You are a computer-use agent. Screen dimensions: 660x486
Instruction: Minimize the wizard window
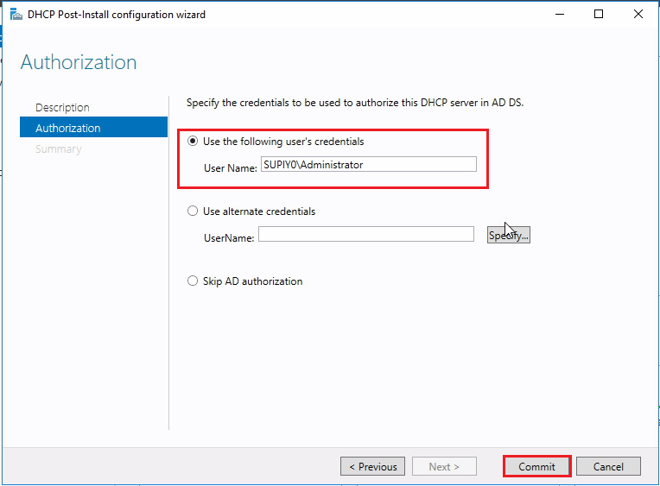(560, 15)
